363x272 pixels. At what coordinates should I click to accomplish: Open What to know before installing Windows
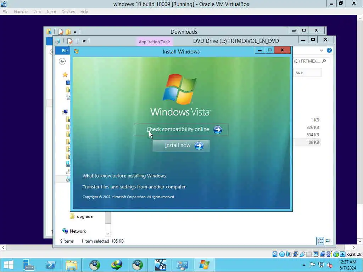pos(124,176)
